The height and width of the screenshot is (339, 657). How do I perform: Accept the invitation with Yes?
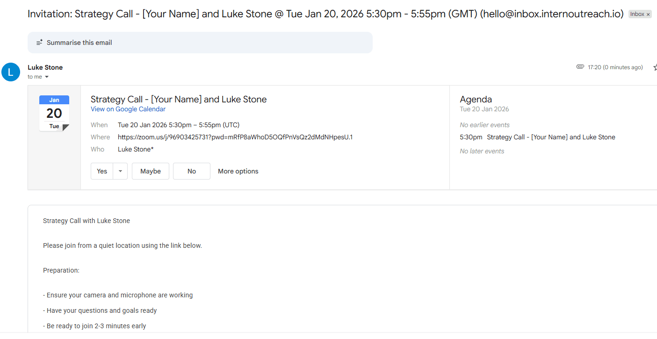tap(102, 171)
